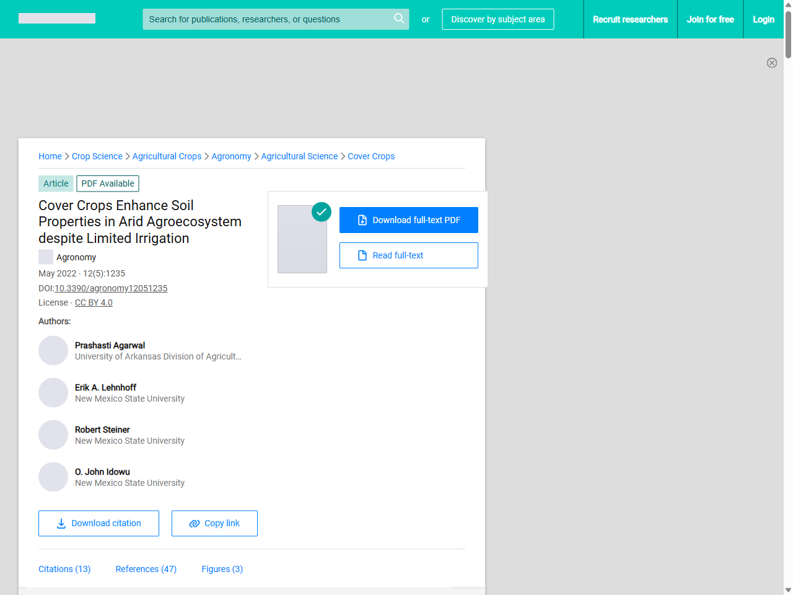Go to Home breadcrumb
The image size is (793, 595).
pos(50,156)
